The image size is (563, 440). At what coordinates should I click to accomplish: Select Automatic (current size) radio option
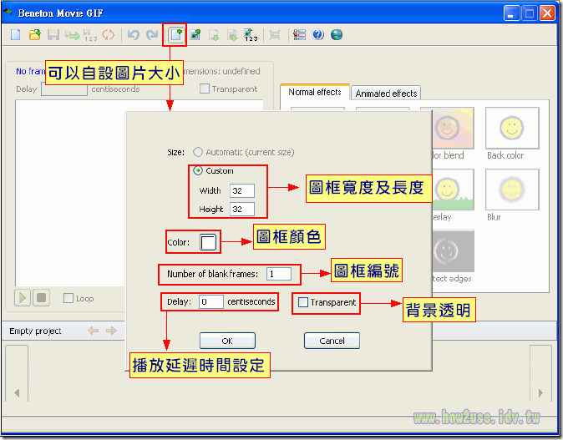coord(198,152)
